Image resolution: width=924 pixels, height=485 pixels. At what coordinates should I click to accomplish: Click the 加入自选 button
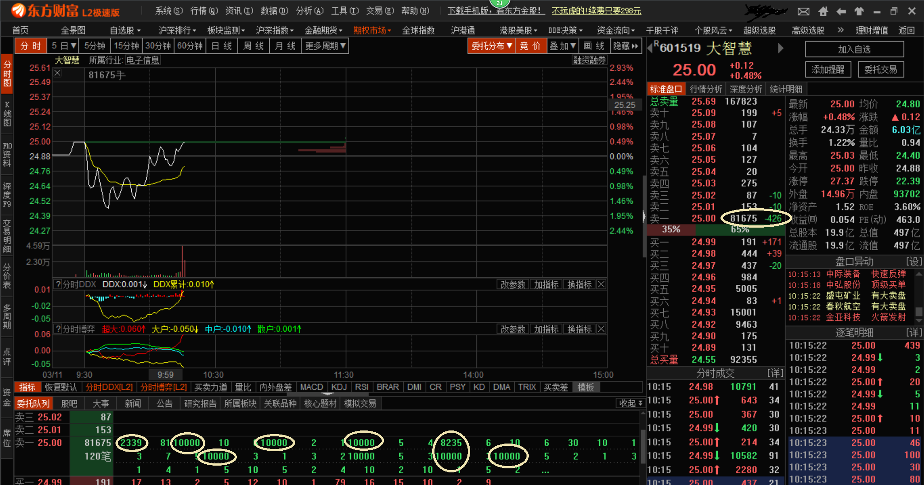tap(855, 50)
